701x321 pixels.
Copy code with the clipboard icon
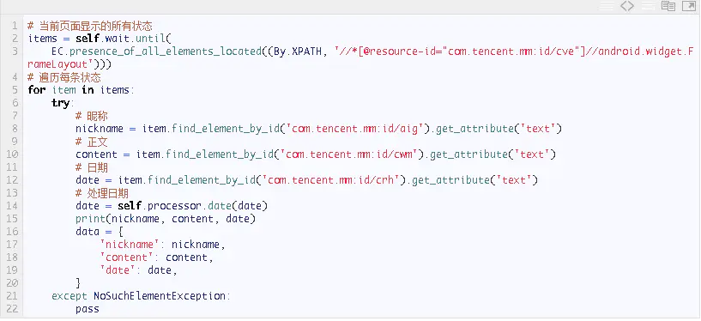668,6
